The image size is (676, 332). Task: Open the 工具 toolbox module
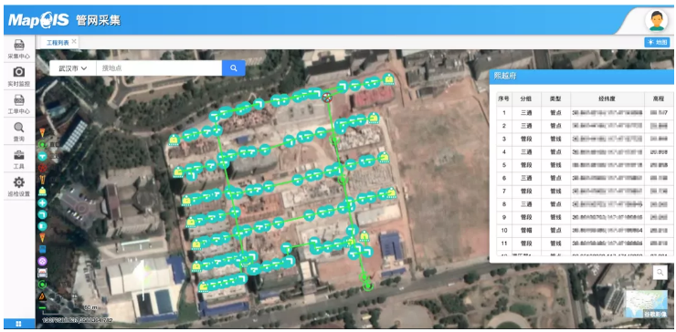pos(19,159)
